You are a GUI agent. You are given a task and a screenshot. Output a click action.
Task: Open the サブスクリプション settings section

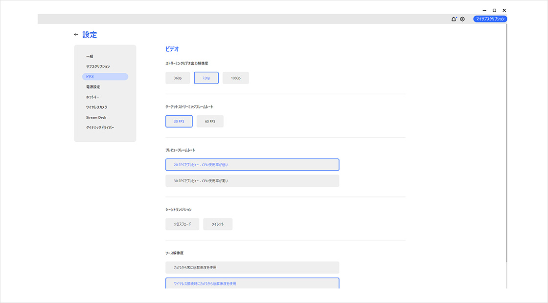point(98,66)
